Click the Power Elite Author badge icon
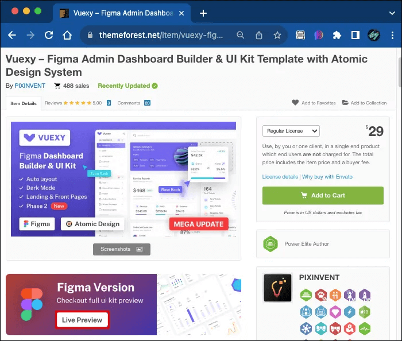402x341 pixels. point(270,244)
